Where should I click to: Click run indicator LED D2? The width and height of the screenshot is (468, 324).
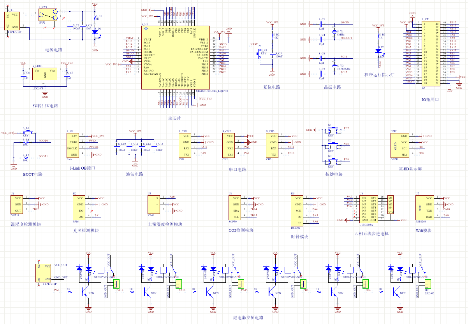[378, 51]
